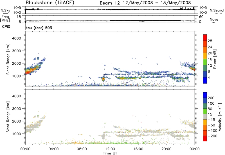Click the 16 tick on power scale

coord(210,59)
